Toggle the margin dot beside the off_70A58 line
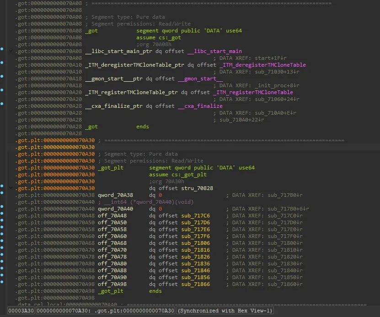This screenshot has height=317, width=380. pos(2,227)
